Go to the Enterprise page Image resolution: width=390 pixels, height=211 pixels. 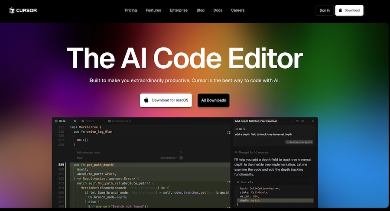(x=179, y=10)
